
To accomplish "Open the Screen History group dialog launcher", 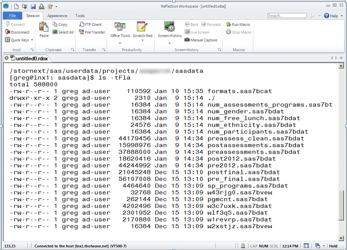I will point(219,50).
